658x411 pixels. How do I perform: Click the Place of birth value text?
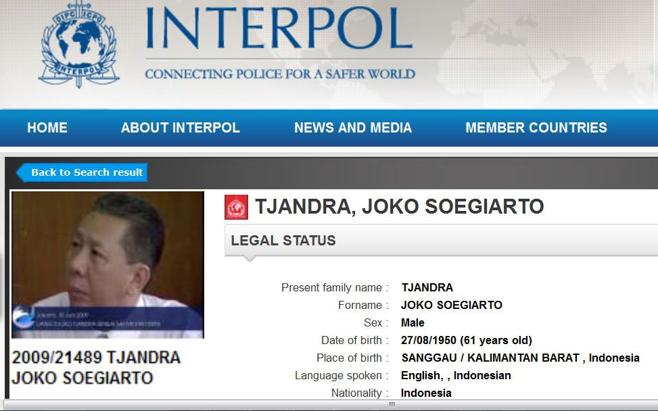520,358
